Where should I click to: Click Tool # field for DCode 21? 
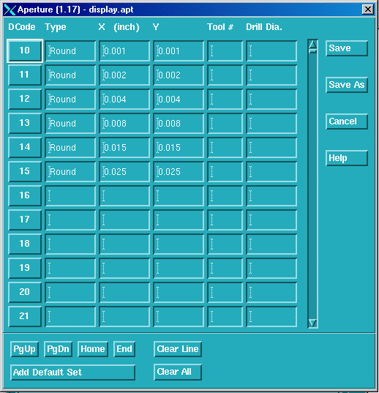pos(225,317)
